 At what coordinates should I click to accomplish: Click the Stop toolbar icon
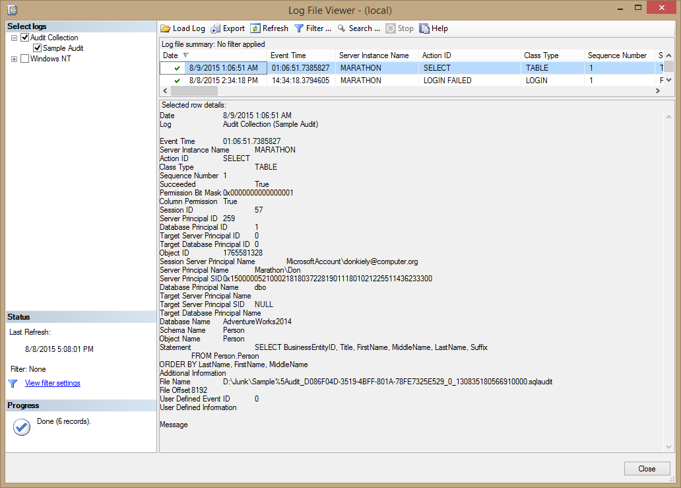click(391, 28)
